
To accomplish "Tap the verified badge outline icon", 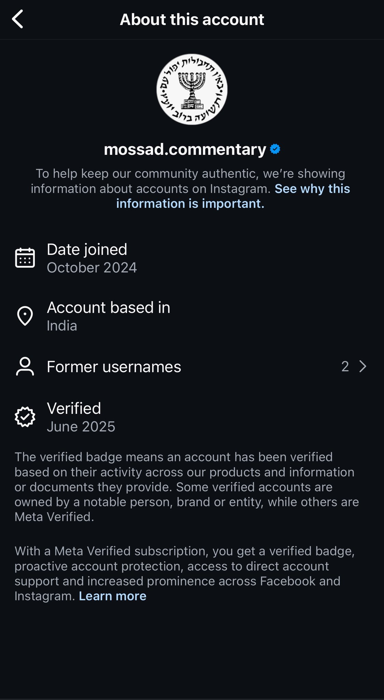I will click(x=25, y=417).
